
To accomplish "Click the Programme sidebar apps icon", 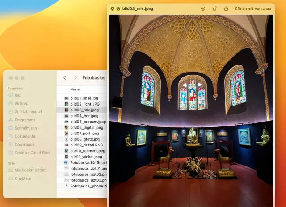I will point(11,120).
